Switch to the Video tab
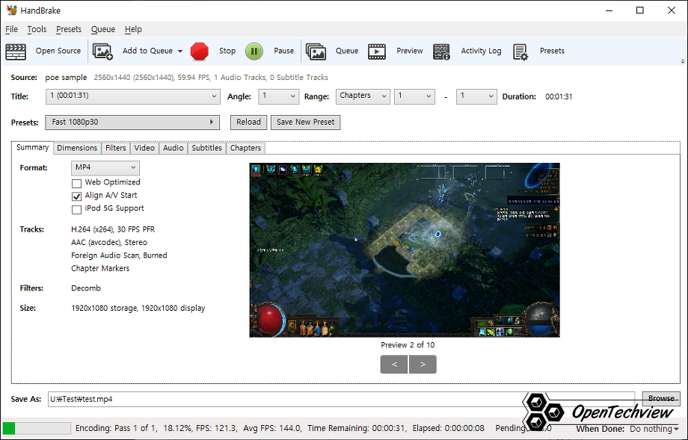 [144, 148]
